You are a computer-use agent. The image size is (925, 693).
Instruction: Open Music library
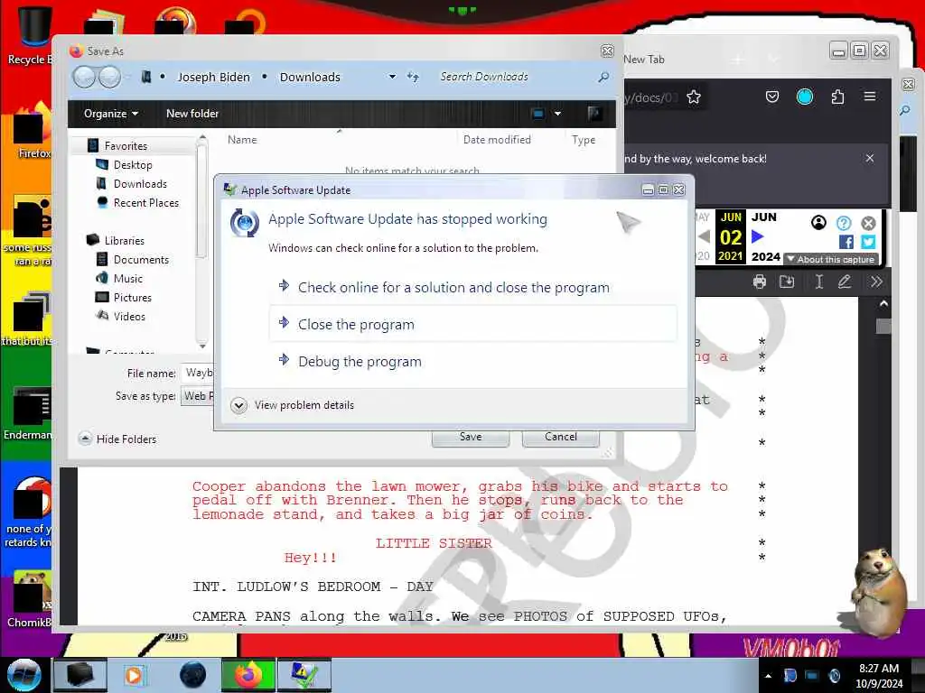coord(128,278)
